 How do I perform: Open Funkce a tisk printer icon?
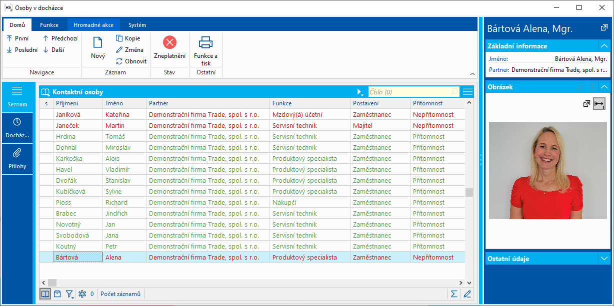205,42
